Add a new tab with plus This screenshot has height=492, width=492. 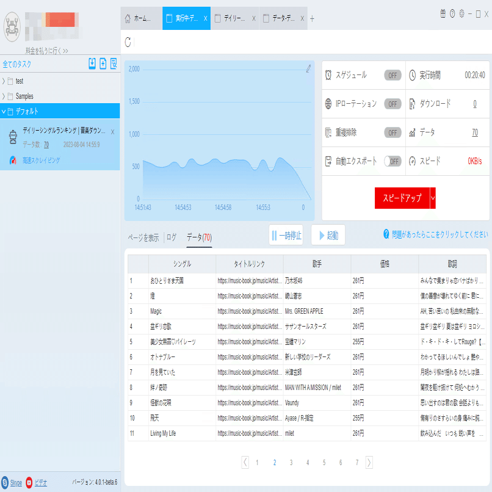(x=312, y=19)
